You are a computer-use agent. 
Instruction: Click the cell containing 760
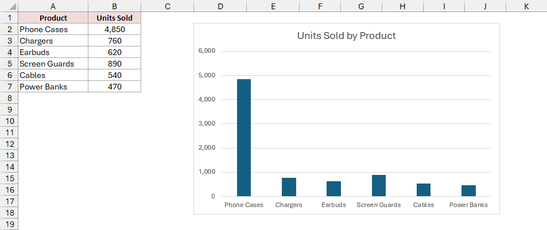(114, 41)
